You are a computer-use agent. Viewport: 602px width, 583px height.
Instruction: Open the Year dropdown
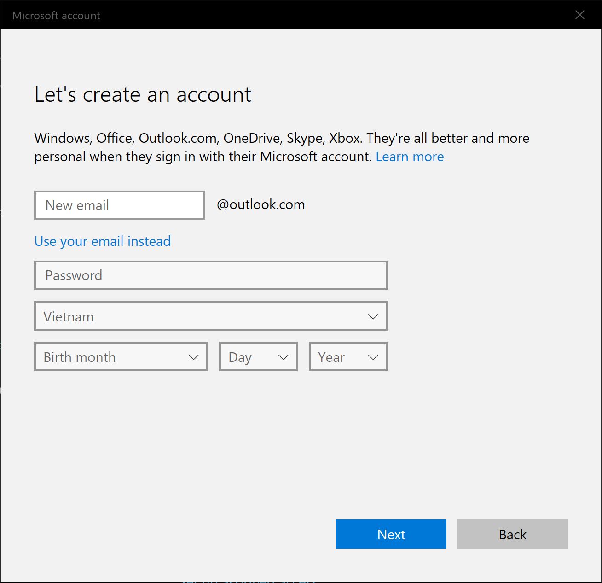(348, 356)
